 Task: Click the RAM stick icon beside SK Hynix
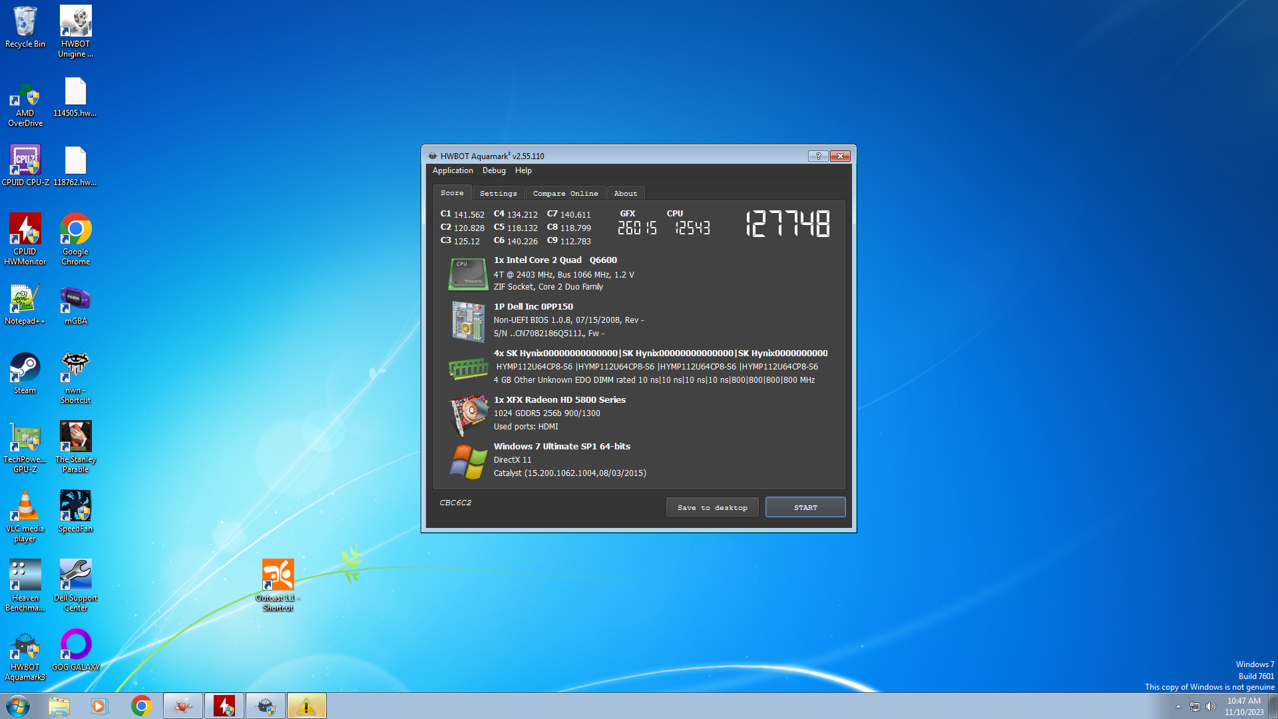click(469, 367)
